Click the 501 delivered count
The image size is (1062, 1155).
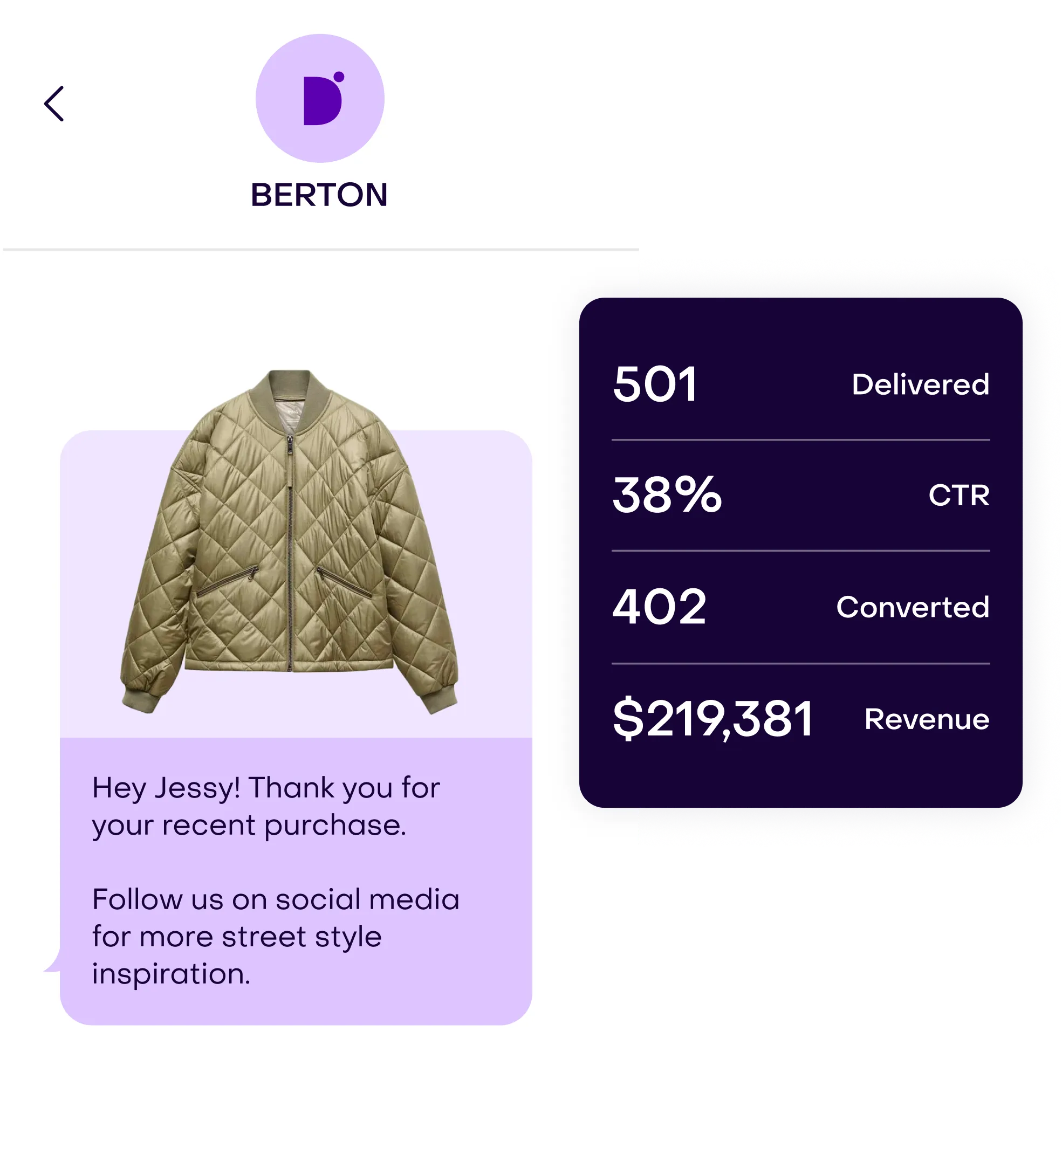click(655, 384)
